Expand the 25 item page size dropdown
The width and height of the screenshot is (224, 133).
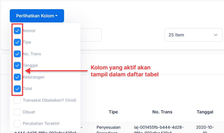[190, 35]
